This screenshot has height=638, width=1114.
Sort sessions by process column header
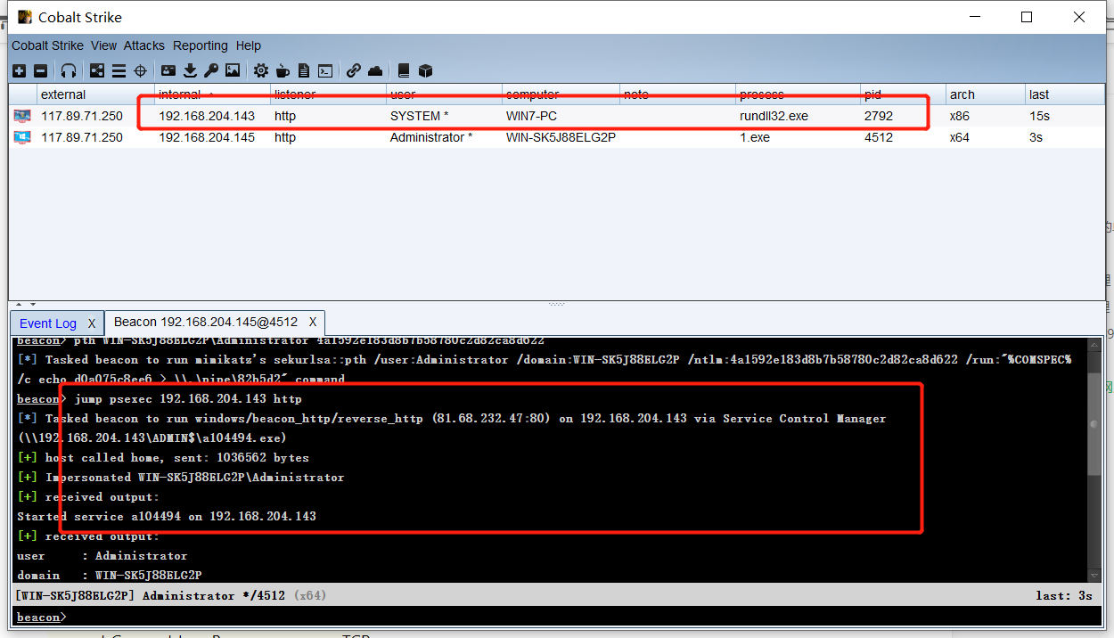[798, 94]
